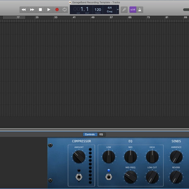The height and width of the screenshot is (189, 189).
Task: Click bar 49 in the ruler
Action: (x=93, y=17)
